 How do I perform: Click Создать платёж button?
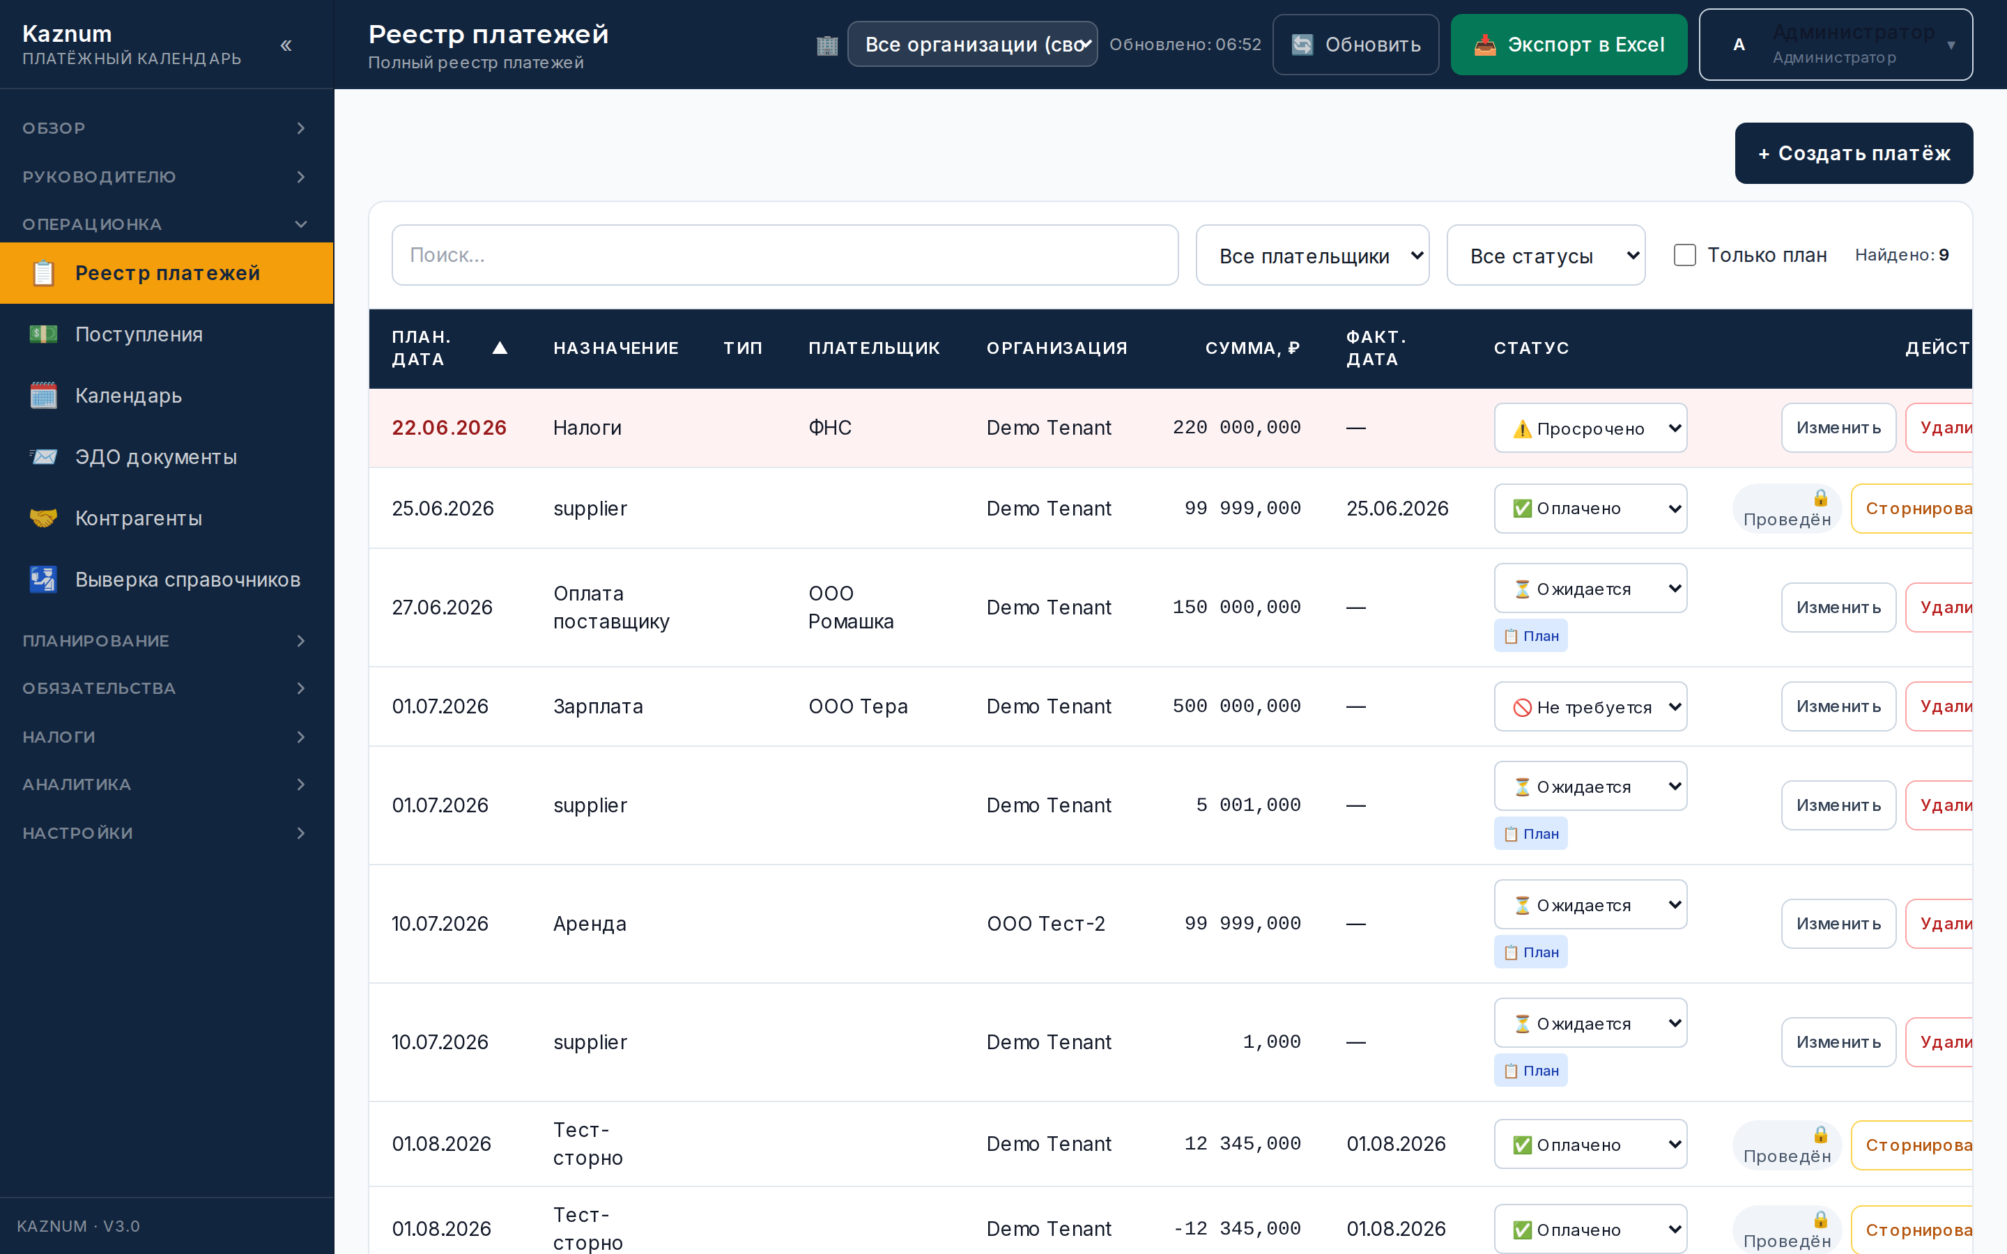click(x=1854, y=153)
